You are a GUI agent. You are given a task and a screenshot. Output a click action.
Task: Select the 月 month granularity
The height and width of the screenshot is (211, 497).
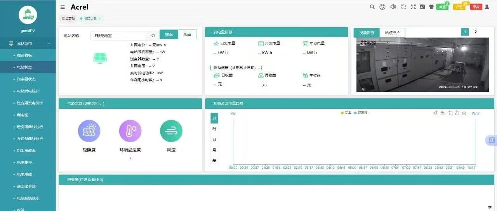pos(214,150)
